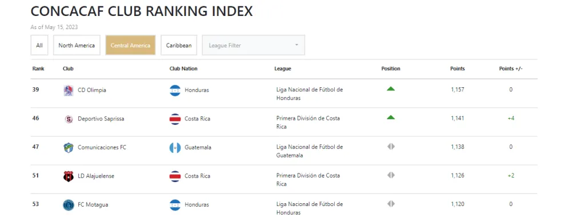
Task: Sort by the Points column header
Action: 458,69
